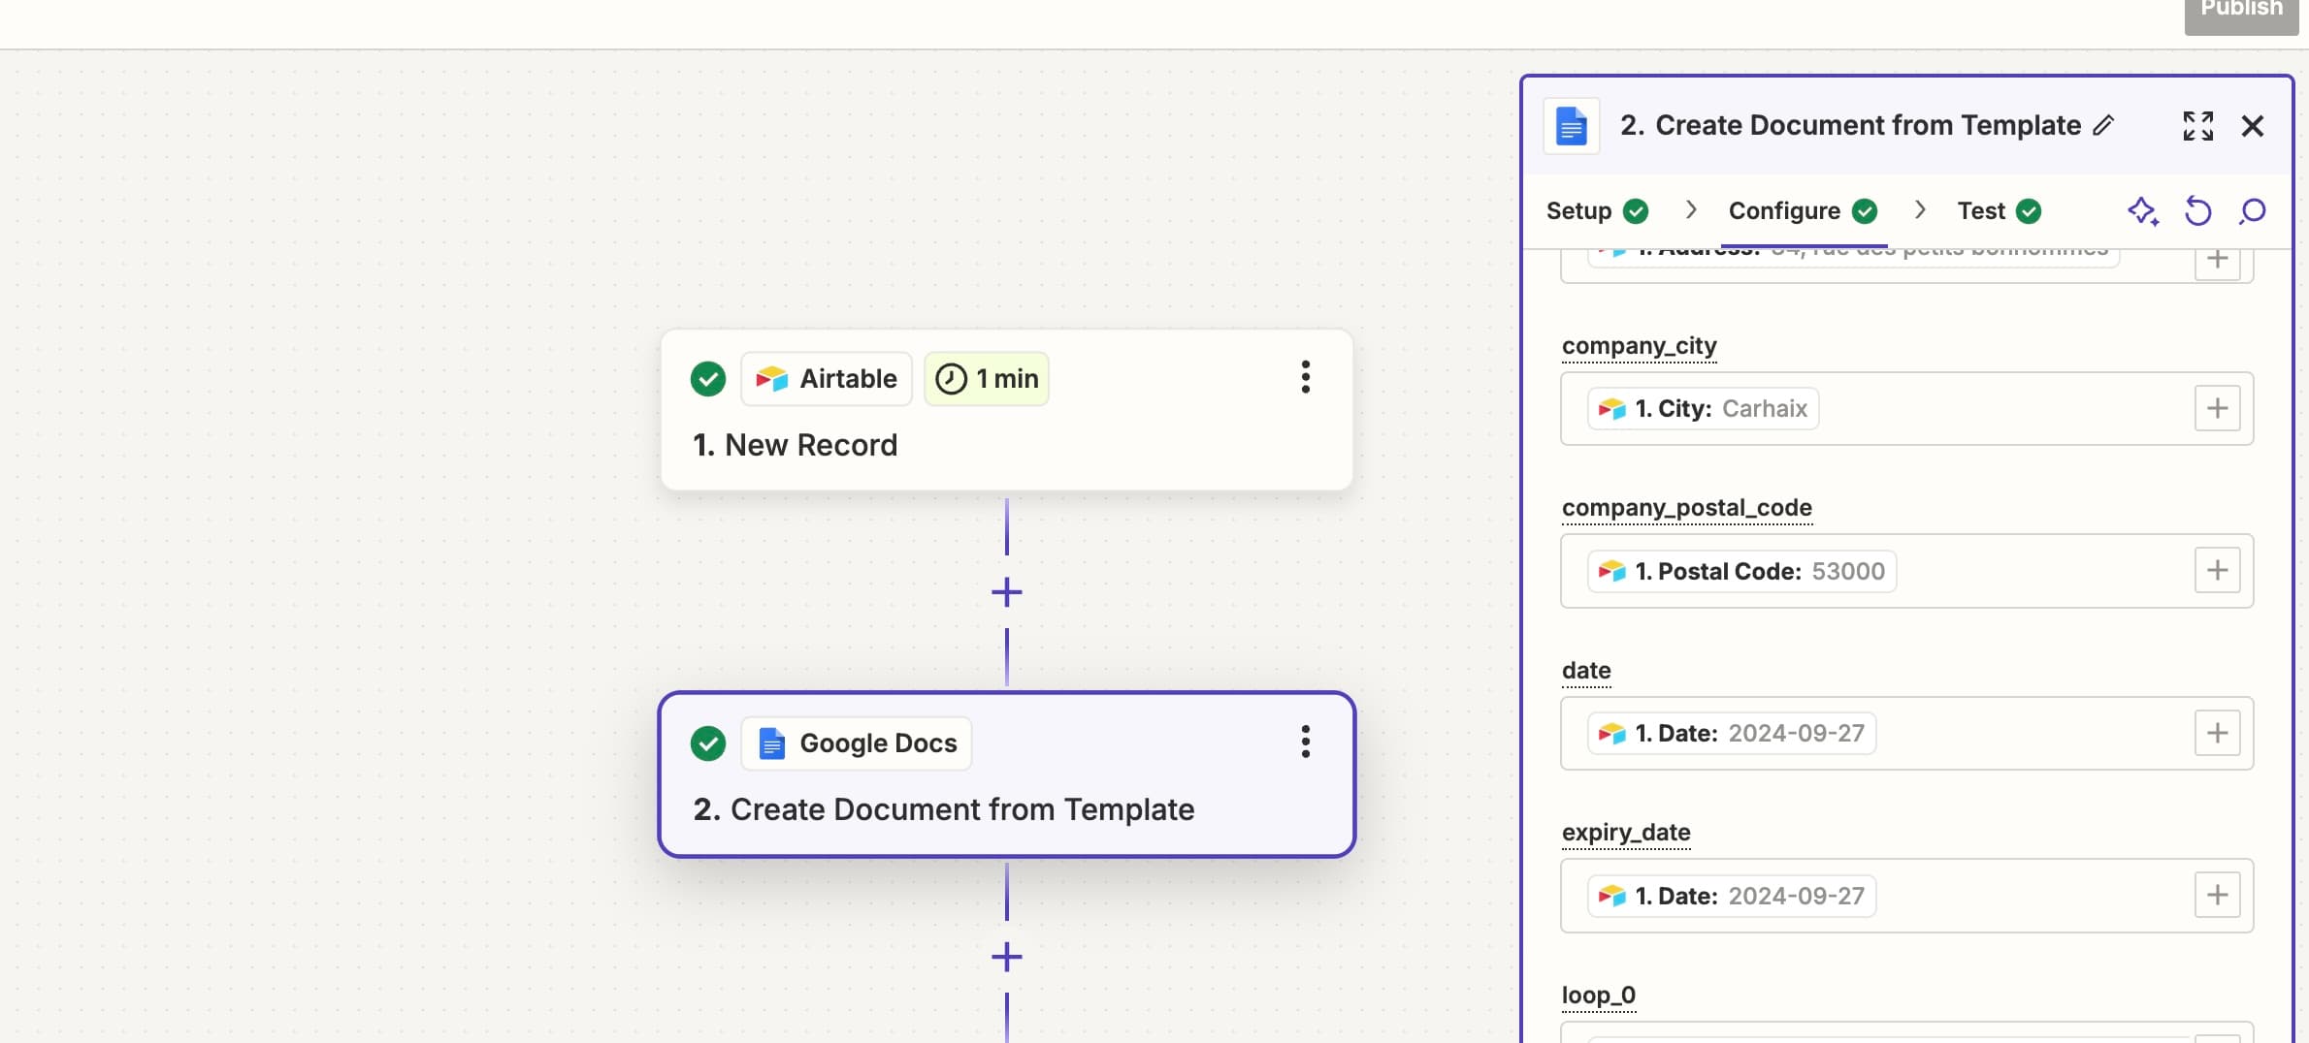Click the search magnifier icon in panel
This screenshot has height=1043, width=2309.
pos(2252,210)
